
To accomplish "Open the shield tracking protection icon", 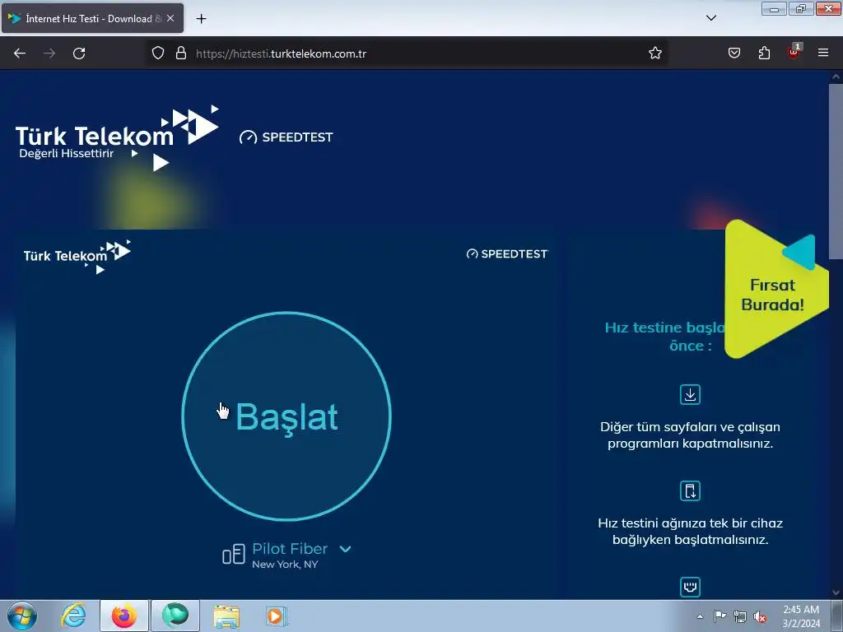I will pyautogui.click(x=157, y=53).
